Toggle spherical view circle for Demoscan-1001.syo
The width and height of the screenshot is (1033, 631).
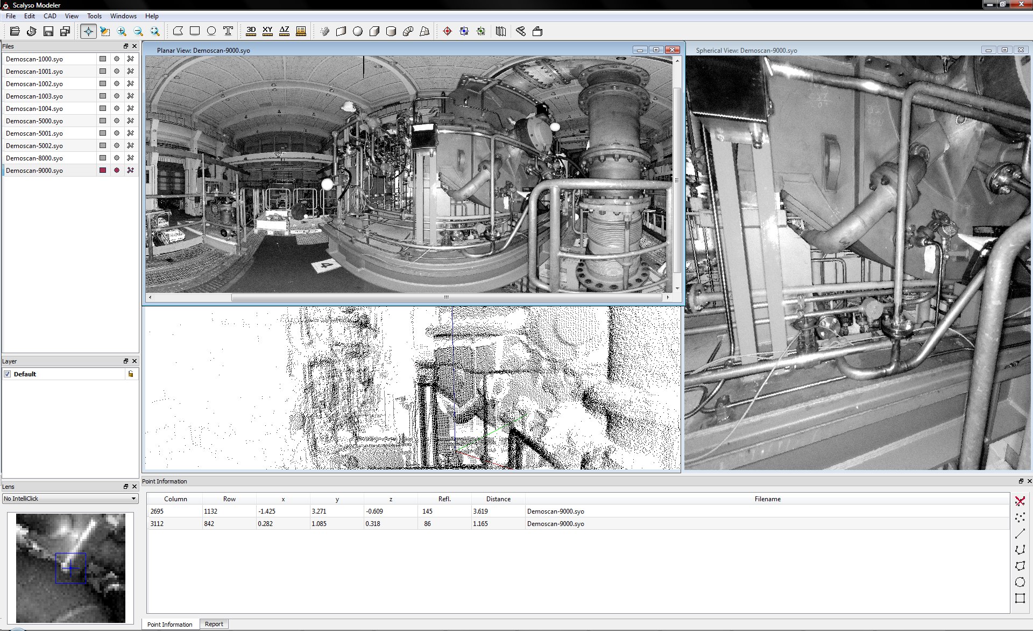click(117, 71)
